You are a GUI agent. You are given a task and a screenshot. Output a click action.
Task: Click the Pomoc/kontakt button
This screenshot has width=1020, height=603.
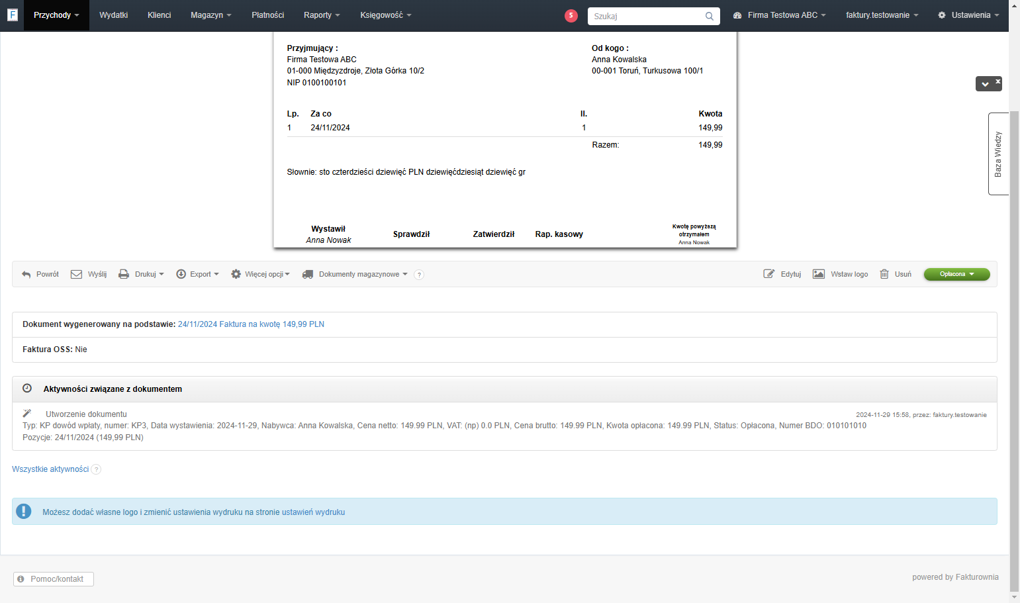point(54,579)
